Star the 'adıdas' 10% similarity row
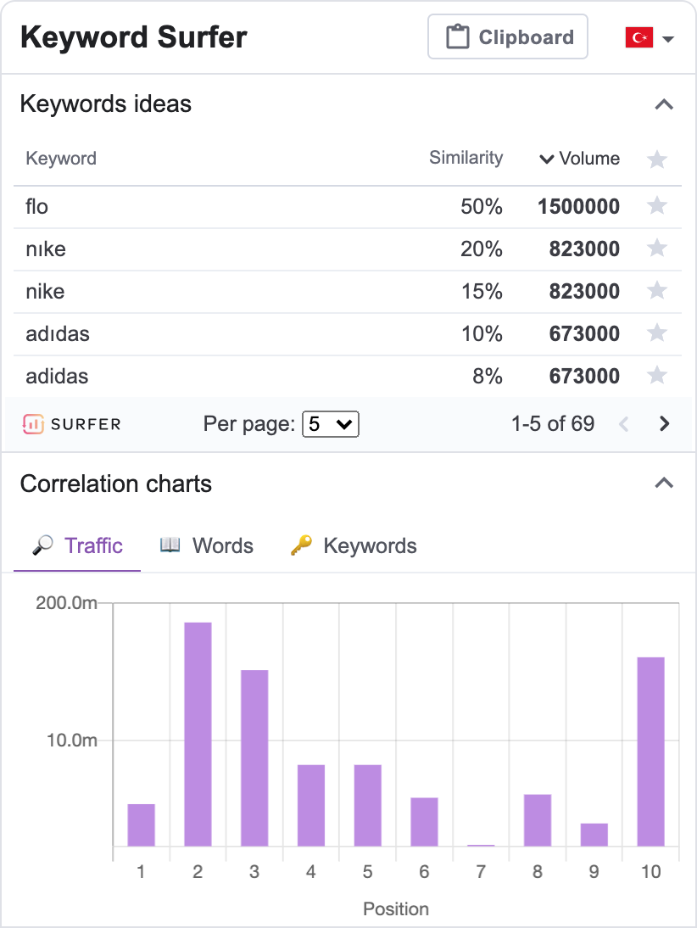Screen dimensions: 697x928 657,333
